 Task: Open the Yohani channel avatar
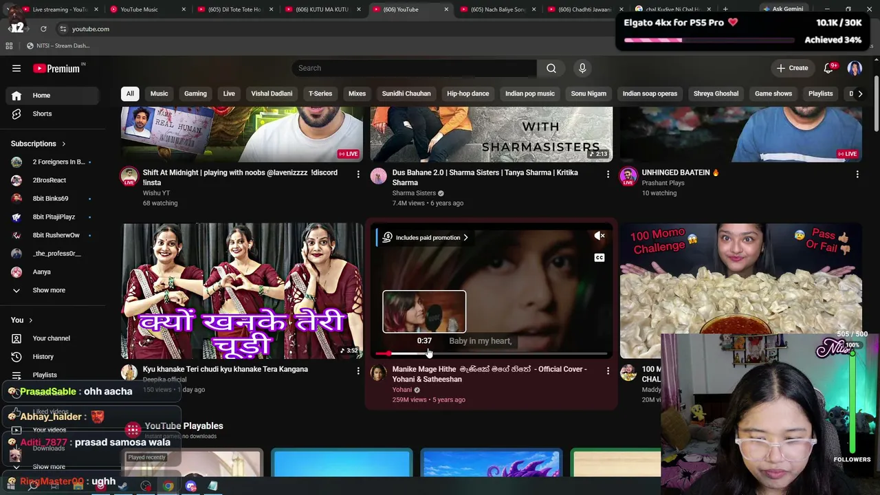click(379, 373)
